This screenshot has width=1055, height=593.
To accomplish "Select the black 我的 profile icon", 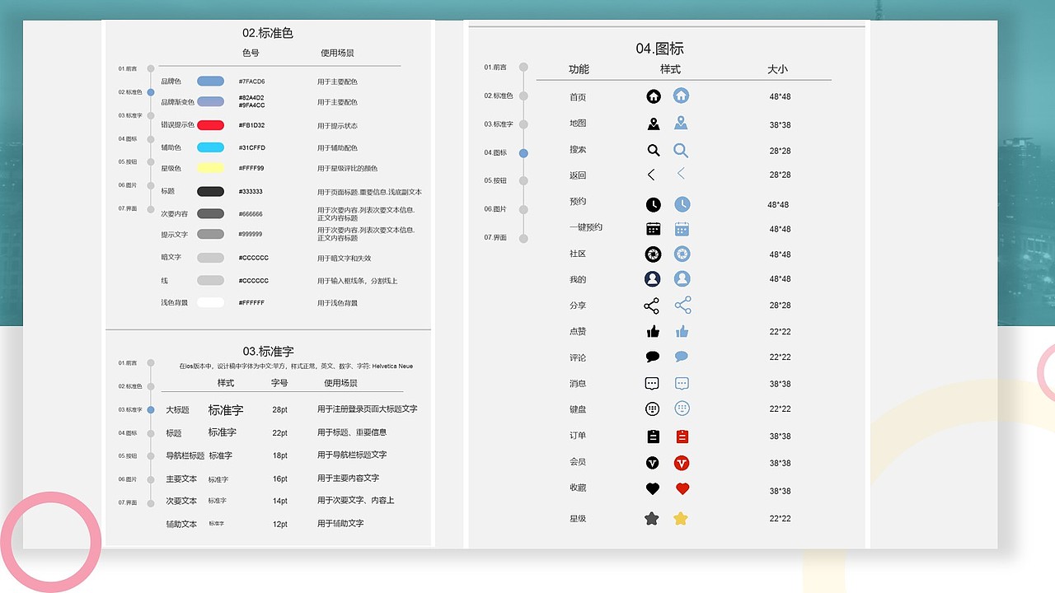I will [653, 279].
